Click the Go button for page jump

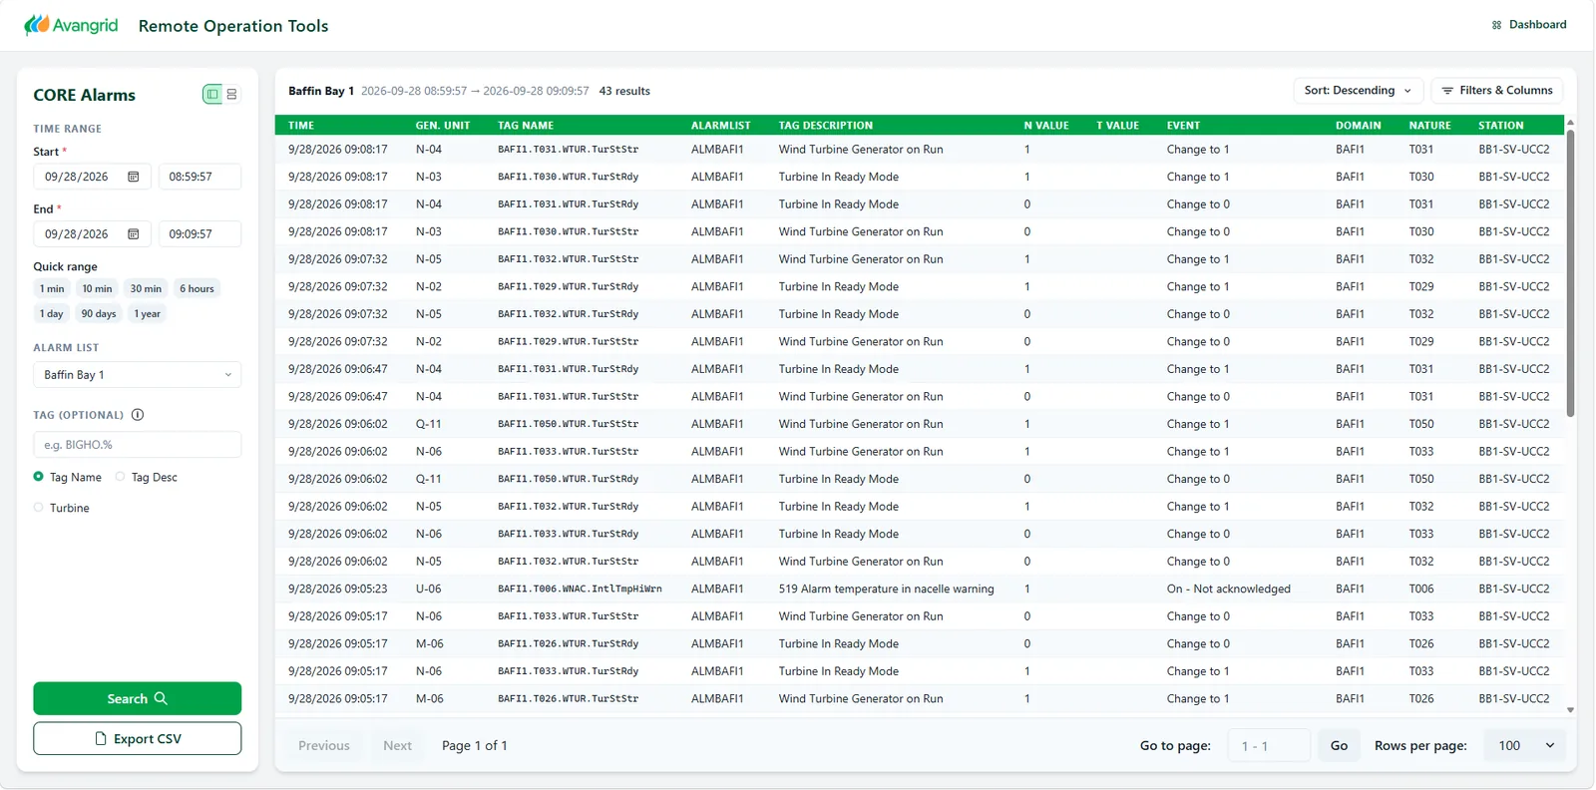coord(1339,746)
